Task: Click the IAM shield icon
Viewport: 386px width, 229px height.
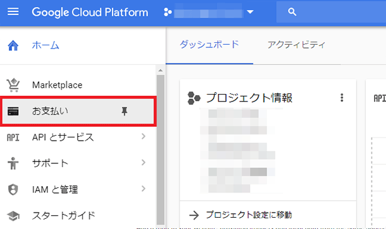Action: coord(13,189)
